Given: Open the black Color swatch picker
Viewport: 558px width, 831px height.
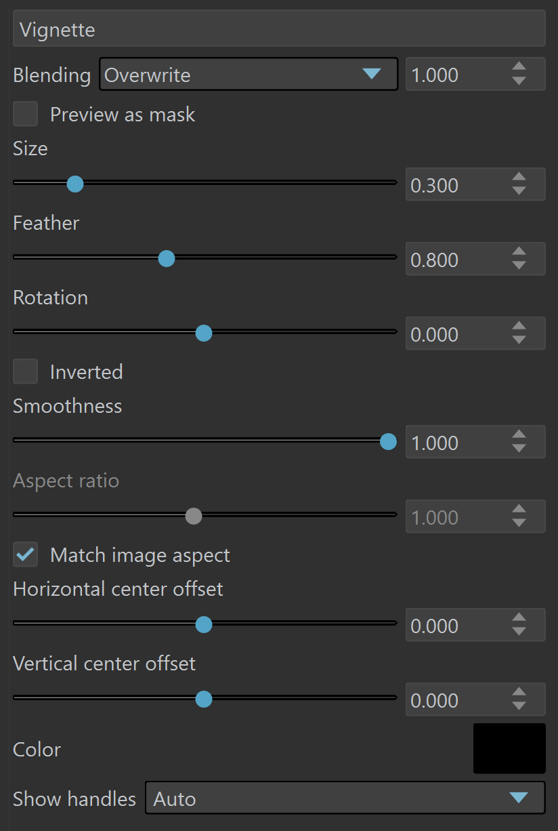Looking at the screenshot, I should point(509,748).
